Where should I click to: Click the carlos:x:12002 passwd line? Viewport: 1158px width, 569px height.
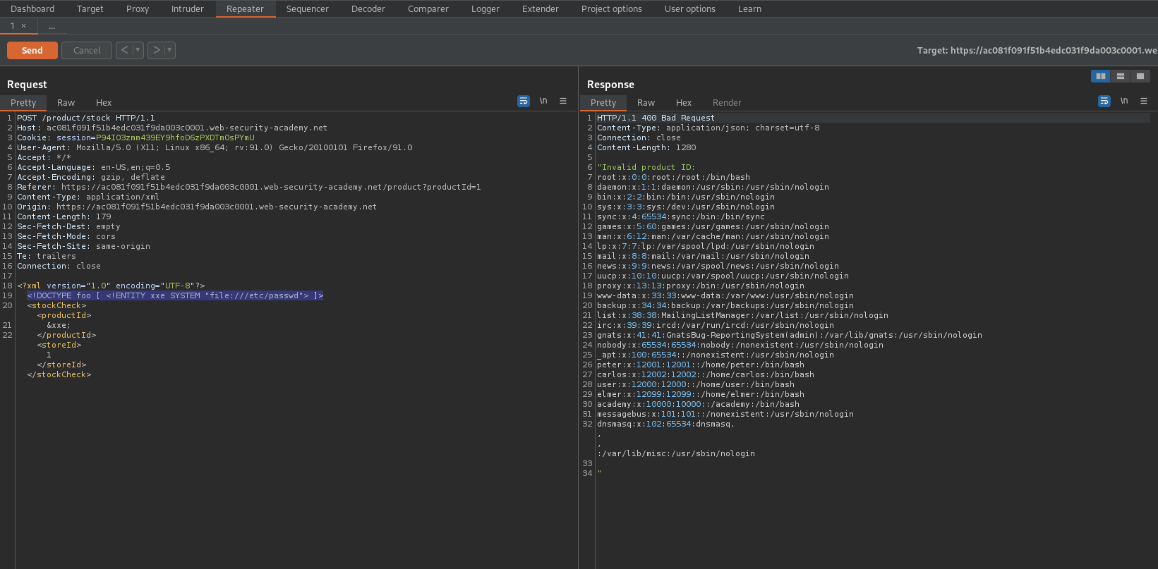coord(706,374)
